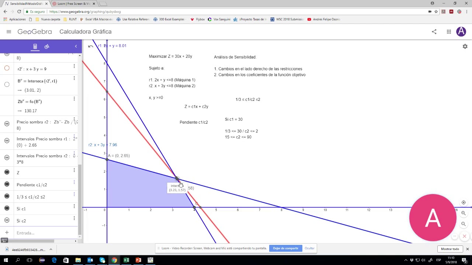472x265 pixels.
Task: Reload the page
Action: 20,11
